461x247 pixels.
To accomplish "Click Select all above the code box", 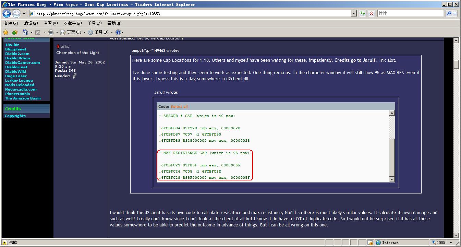I will (x=179, y=107).
